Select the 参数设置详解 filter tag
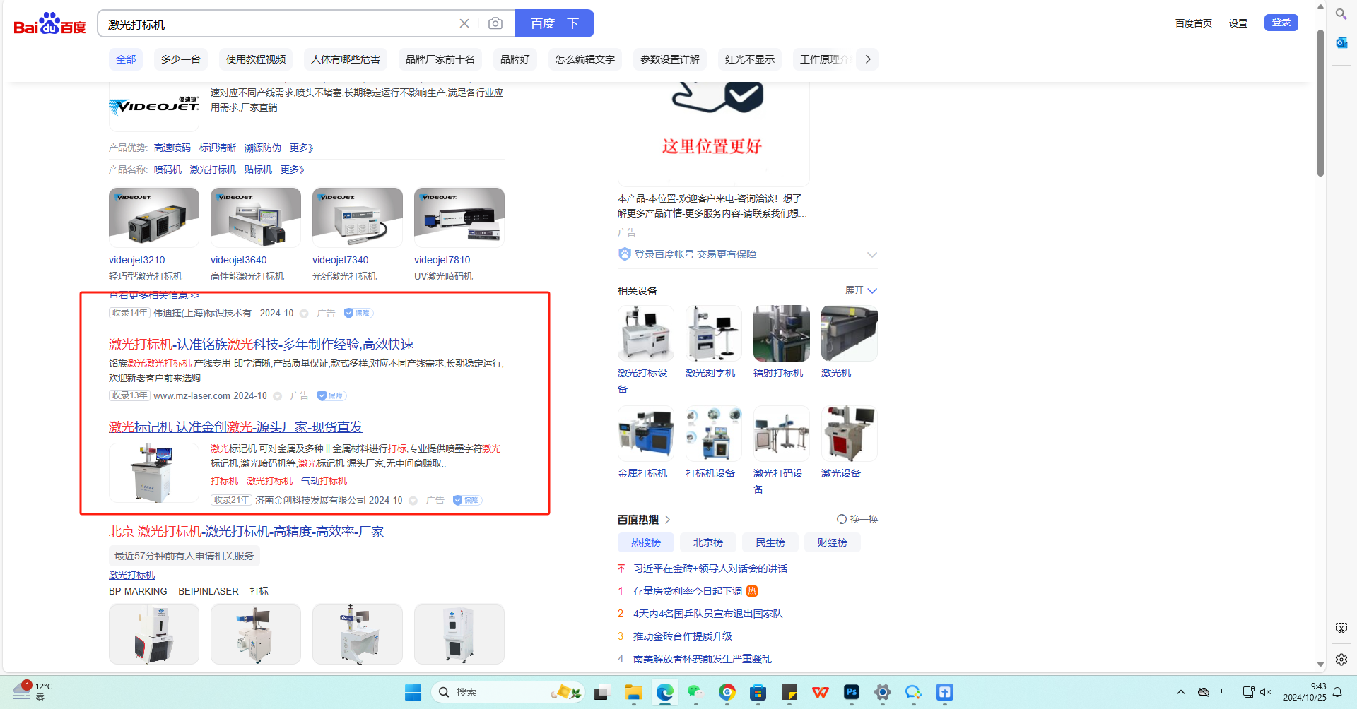 coord(669,59)
